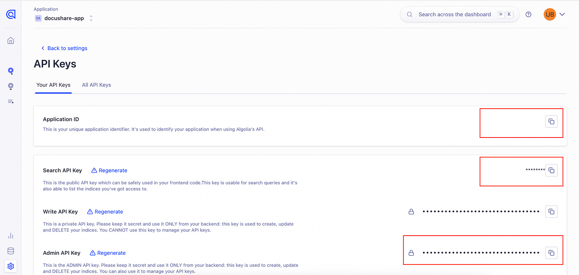Click the Algolia logo in the sidebar
The height and width of the screenshot is (275, 579).
pyautogui.click(x=11, y=14)
